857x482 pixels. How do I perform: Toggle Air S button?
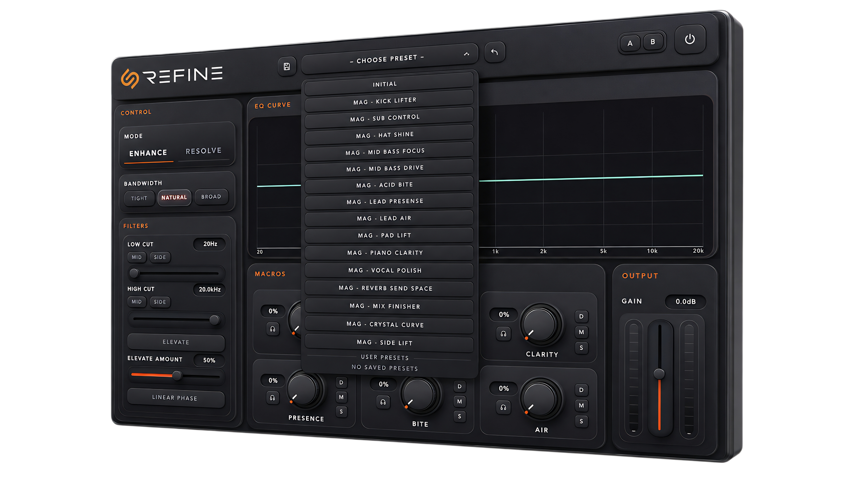[581, 421]
